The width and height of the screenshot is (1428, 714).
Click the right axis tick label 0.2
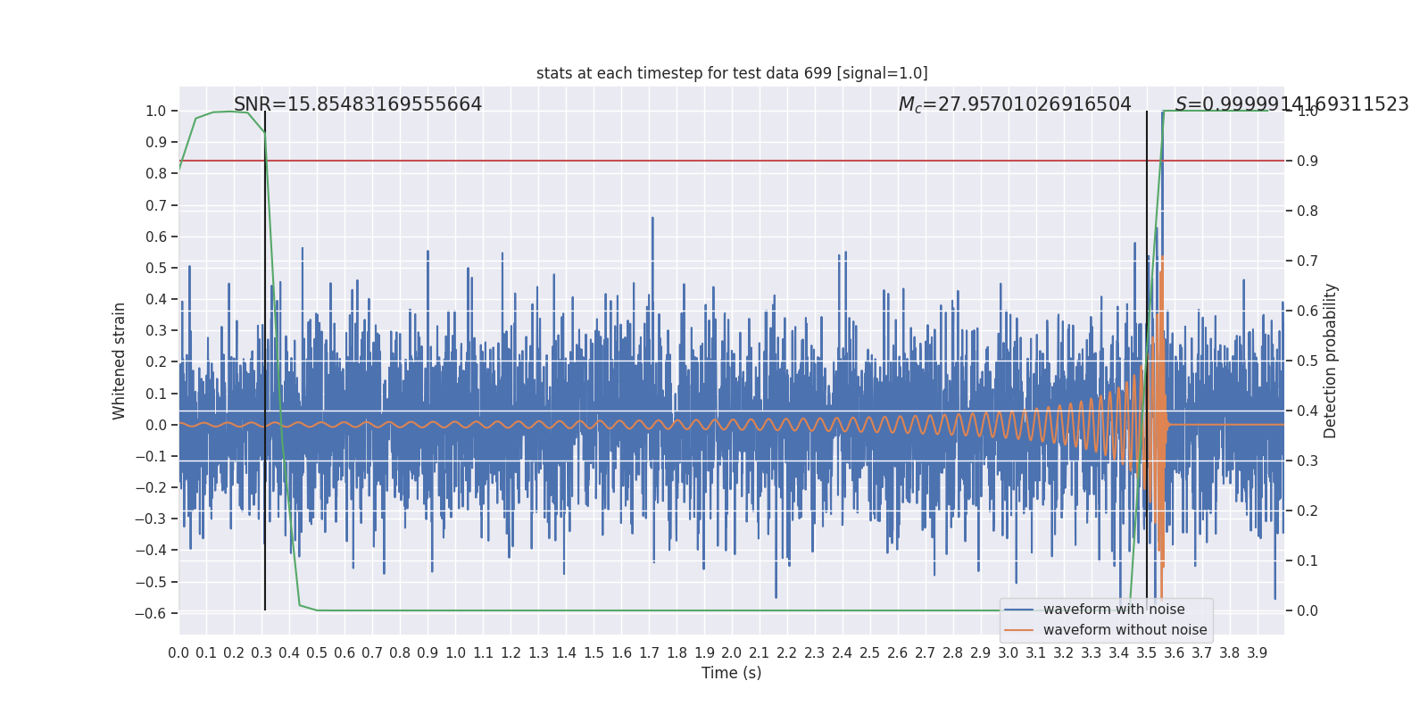pyautogui.click(x=1308, y=511)
